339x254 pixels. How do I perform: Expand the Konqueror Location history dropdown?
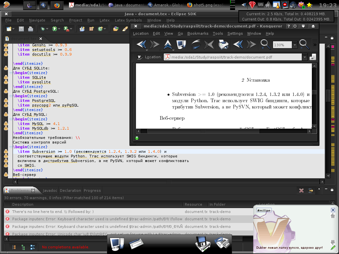(305, 57)
